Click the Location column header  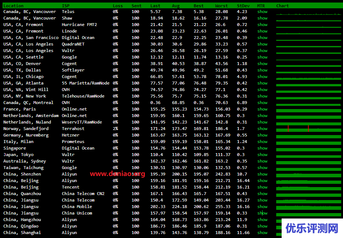13,6
